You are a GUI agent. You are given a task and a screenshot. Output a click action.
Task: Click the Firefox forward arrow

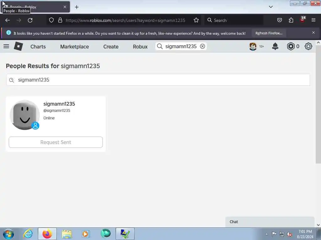click(19, 20)
